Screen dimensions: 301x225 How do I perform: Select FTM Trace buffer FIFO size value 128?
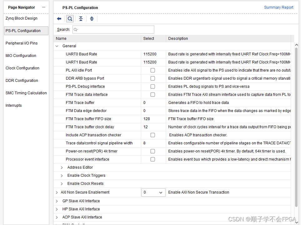tap(146, 119)
